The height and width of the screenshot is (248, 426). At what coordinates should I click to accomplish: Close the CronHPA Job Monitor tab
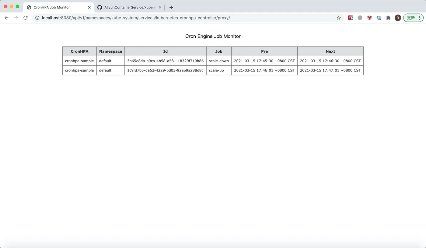coord(89,7)
